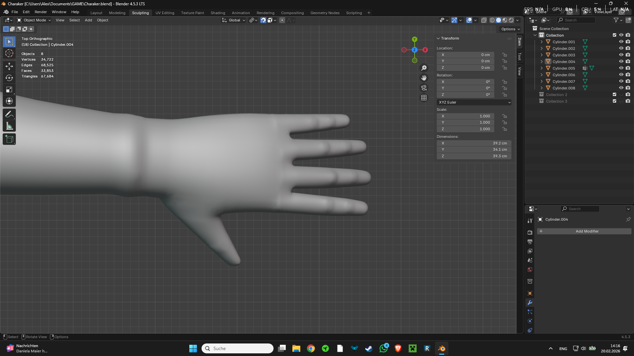Image resolution: width=634 pixels, height=356 pixels.
Task: Open the Add menu in viewport header
Action: click(89, 20)
